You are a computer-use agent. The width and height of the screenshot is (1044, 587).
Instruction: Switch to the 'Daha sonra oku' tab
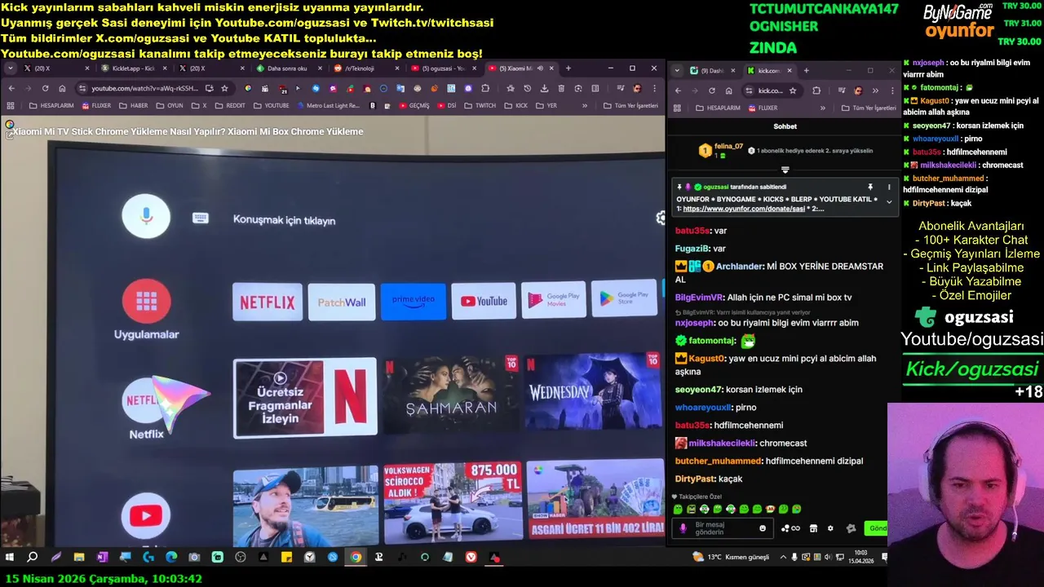287,68
